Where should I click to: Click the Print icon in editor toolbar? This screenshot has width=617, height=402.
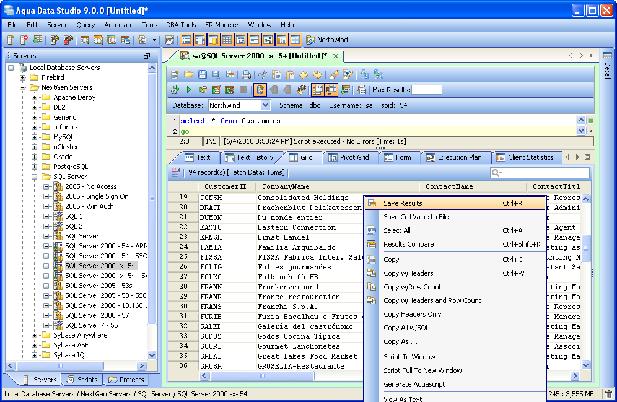[x=246, y=75]
